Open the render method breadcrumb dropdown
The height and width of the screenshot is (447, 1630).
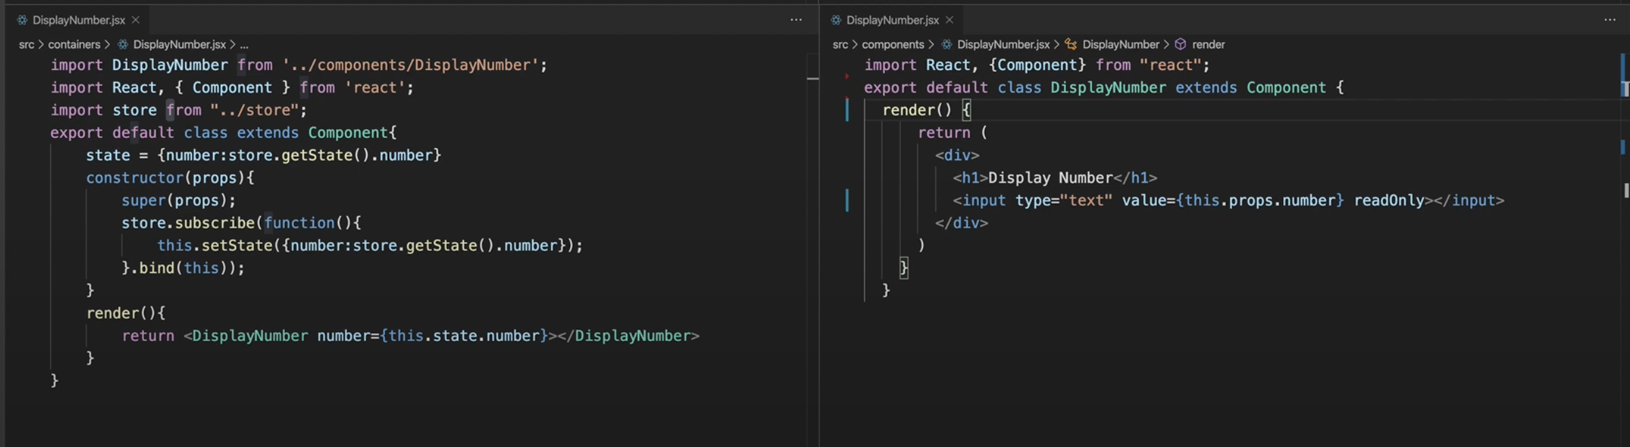[x=1208, y=44]
